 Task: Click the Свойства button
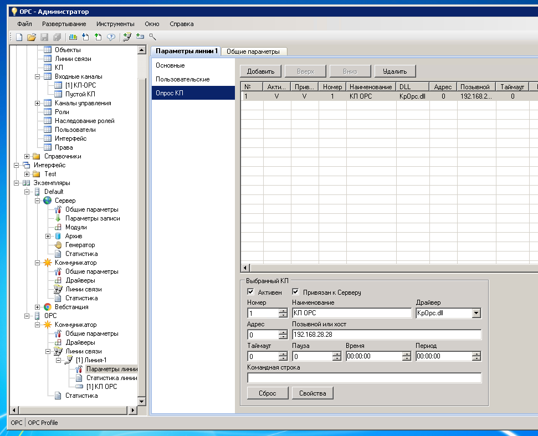(312, 393)
